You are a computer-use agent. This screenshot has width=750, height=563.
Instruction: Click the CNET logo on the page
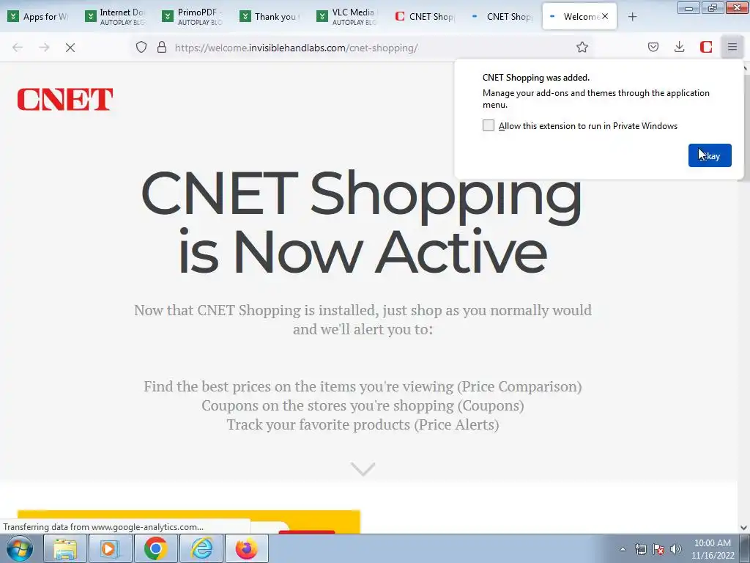tap(65, 99)
